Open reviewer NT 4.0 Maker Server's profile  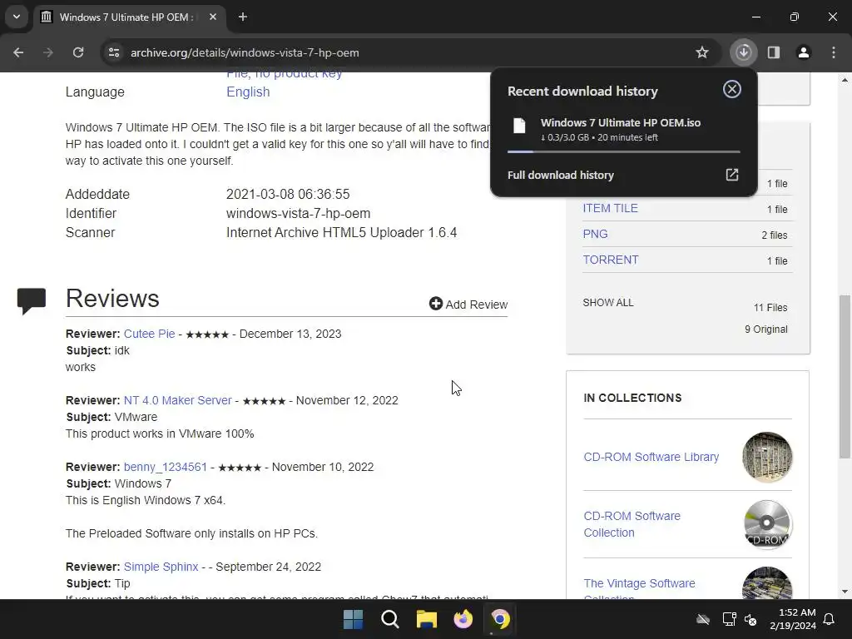point(178,400)
